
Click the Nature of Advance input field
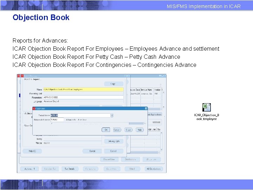pos(57,120)
